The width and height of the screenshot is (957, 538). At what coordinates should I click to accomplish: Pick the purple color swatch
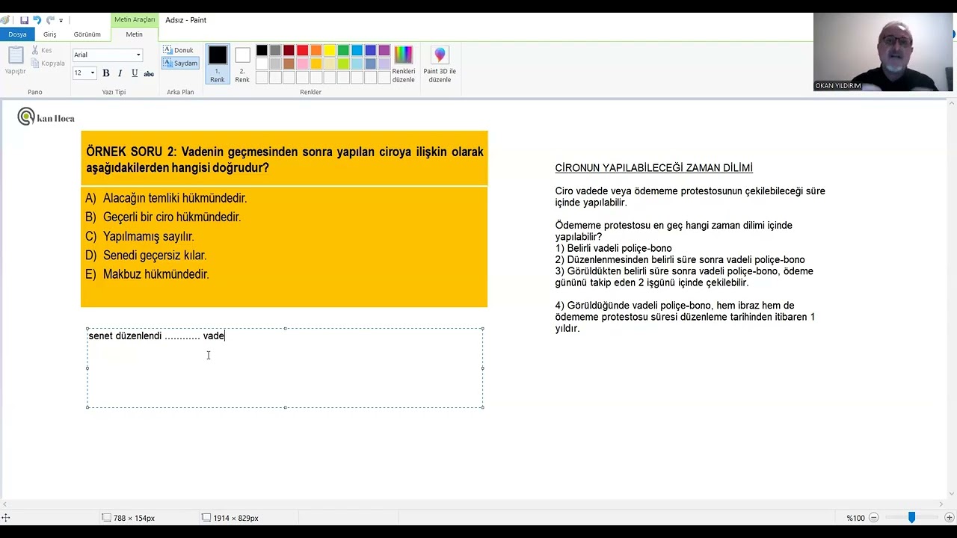384,51
